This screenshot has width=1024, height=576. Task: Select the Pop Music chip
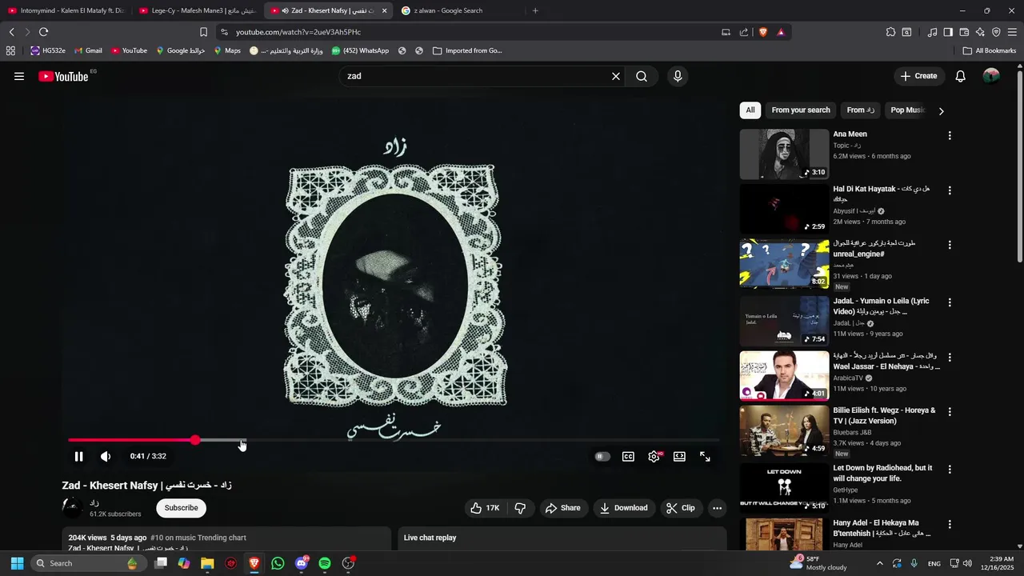[907, 110]
